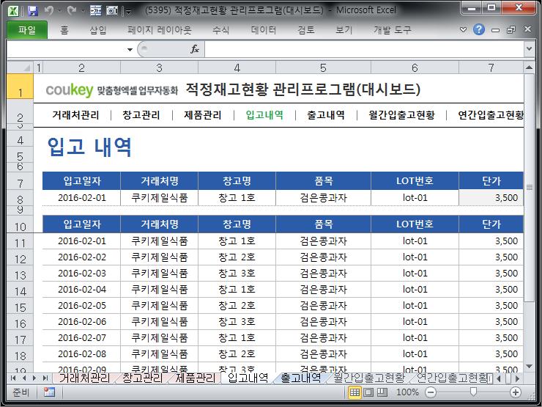This screenshot has width=542, height=407.
Task: Switch to 제품관리 sheet tab
Action: click(195, 378)
